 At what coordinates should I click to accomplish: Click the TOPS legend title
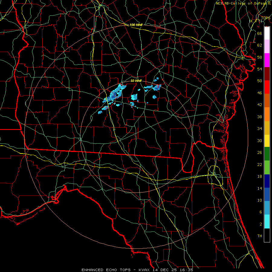point(266,18)
